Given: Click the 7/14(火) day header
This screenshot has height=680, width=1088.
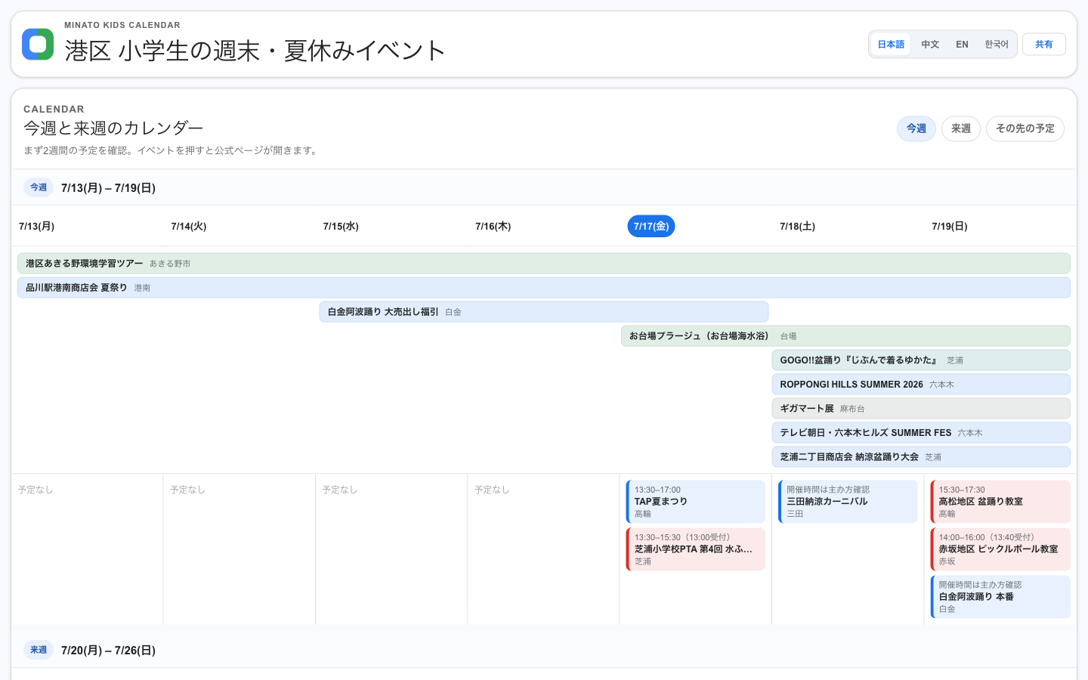Looking at the screenshot, I should click(189, 227).
